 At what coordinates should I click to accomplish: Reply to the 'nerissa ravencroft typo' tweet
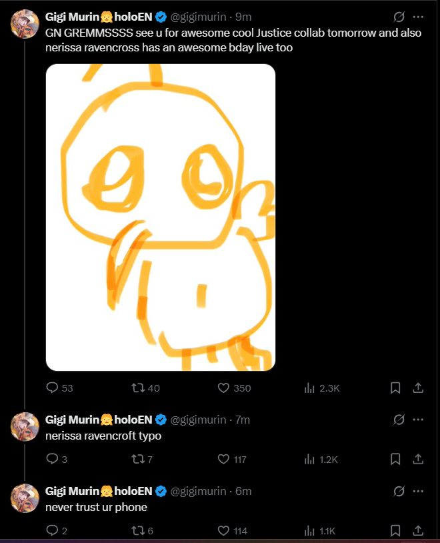tap(53, 459)
